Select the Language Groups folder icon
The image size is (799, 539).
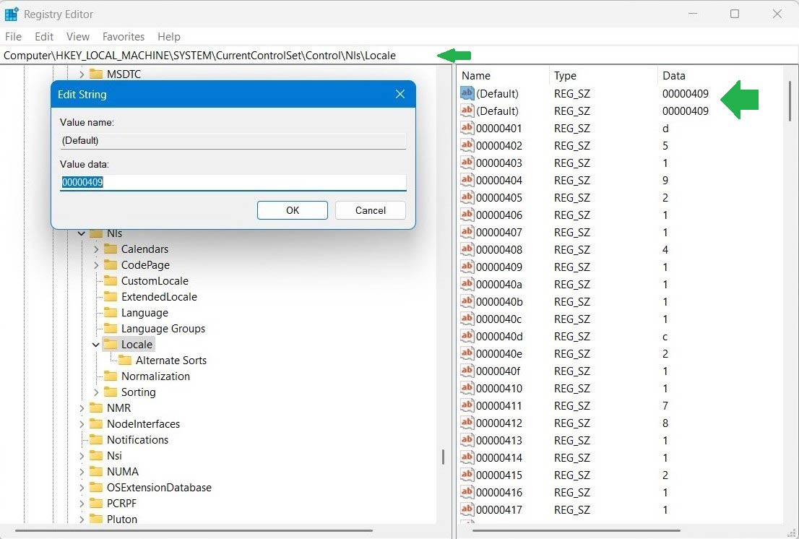110,329
